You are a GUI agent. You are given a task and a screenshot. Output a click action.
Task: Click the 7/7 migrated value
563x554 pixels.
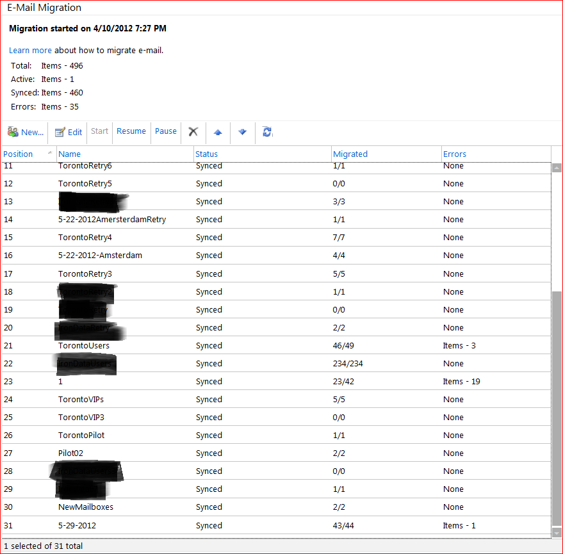[339, 238]
